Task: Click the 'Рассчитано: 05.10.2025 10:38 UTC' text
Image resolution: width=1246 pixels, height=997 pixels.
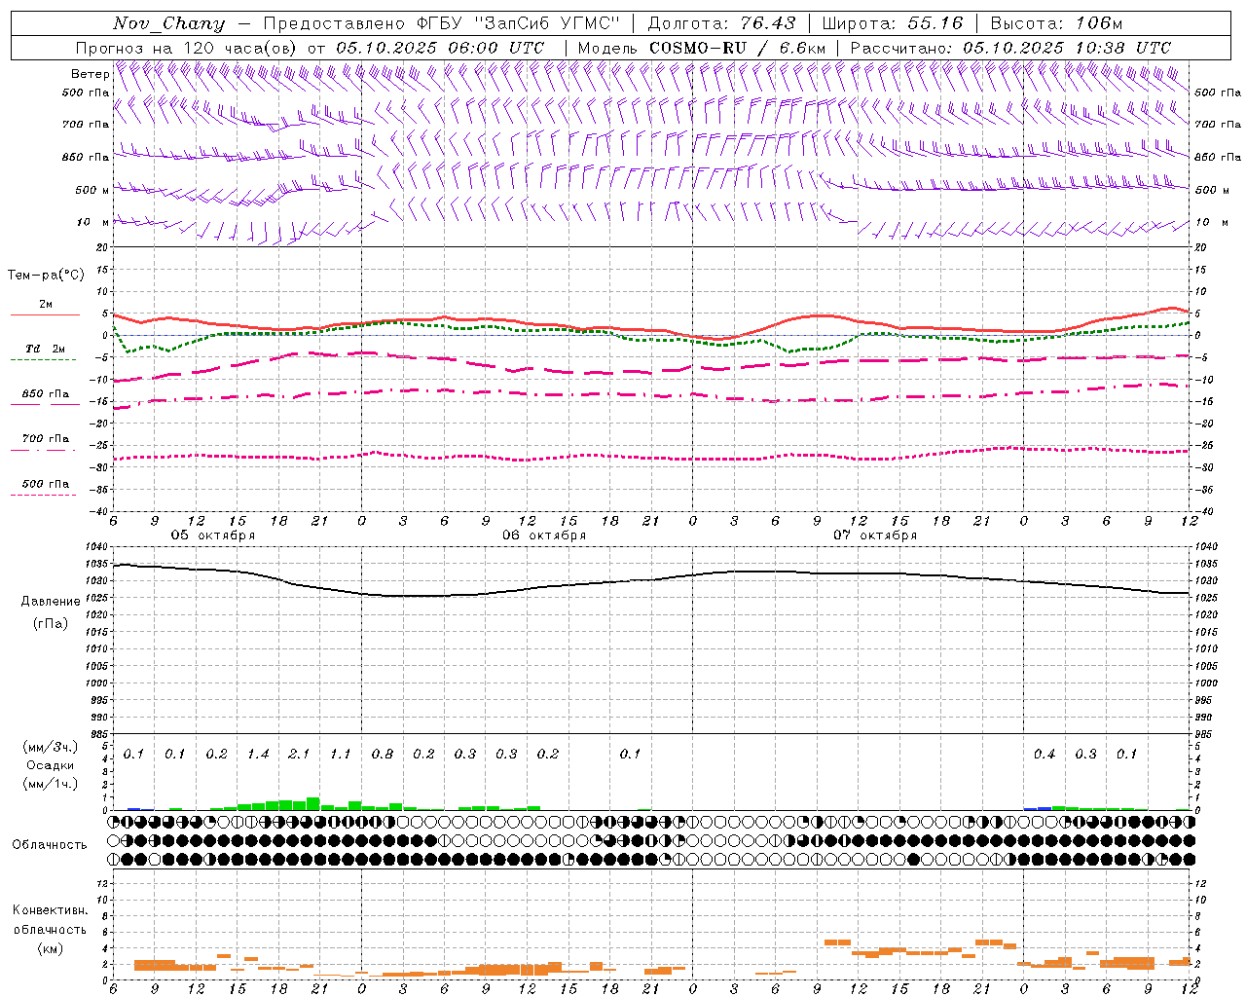Action: tap(1010, 48)
